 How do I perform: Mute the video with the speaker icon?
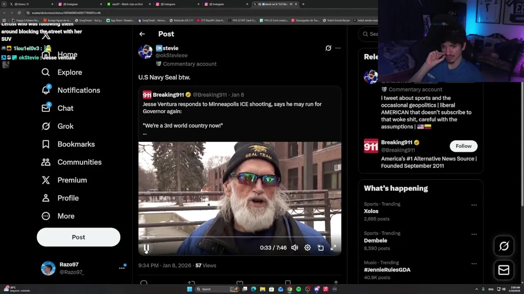294,247
